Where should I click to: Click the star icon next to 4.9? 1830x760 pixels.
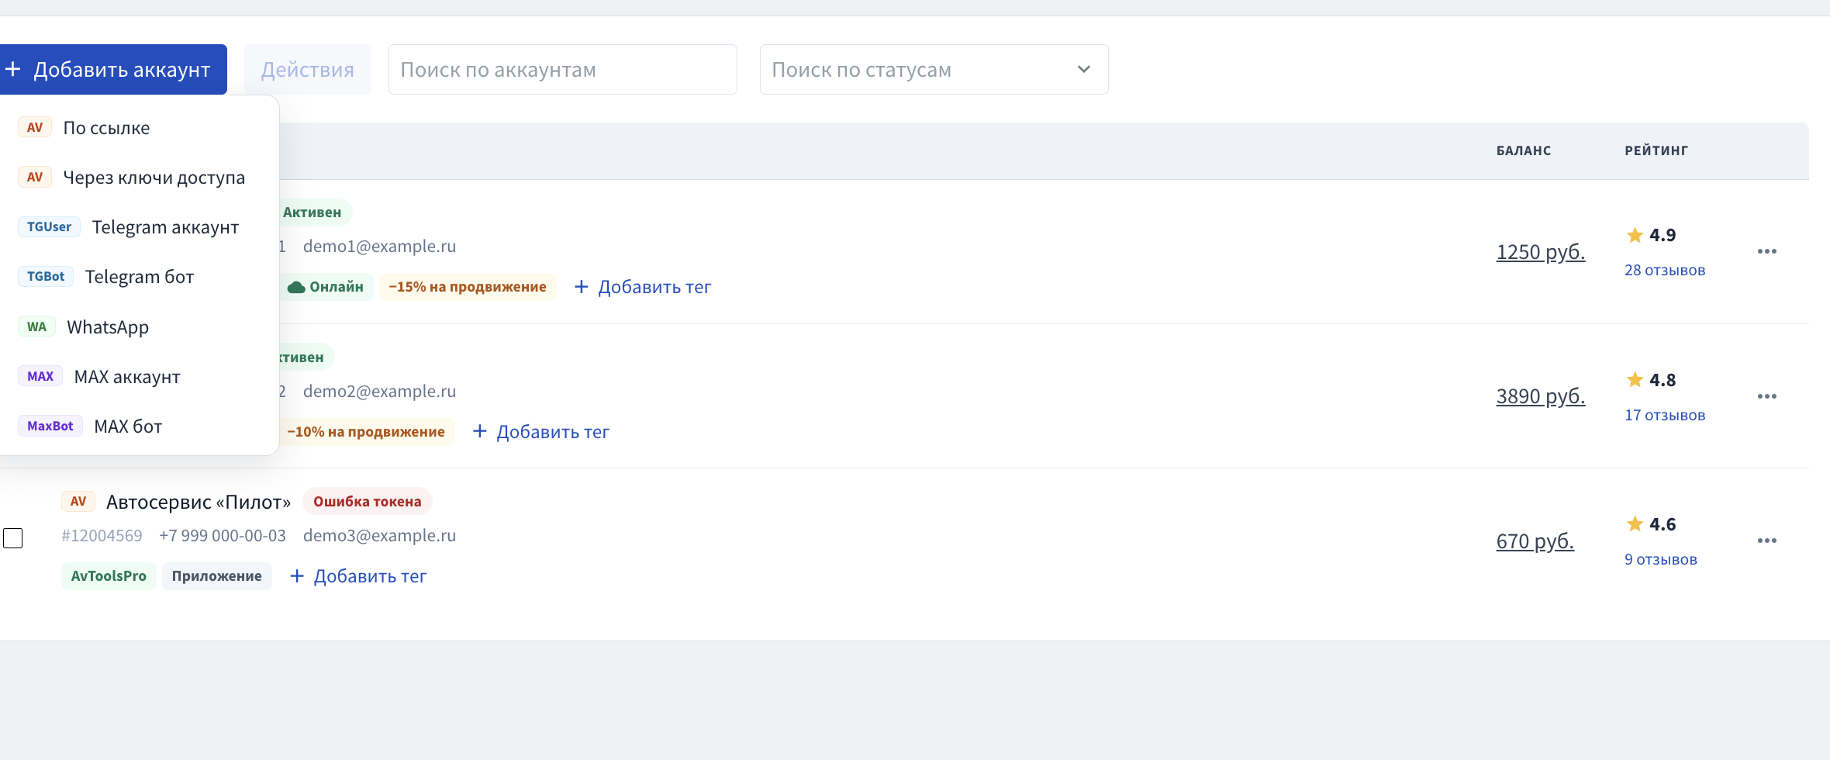1635,235
